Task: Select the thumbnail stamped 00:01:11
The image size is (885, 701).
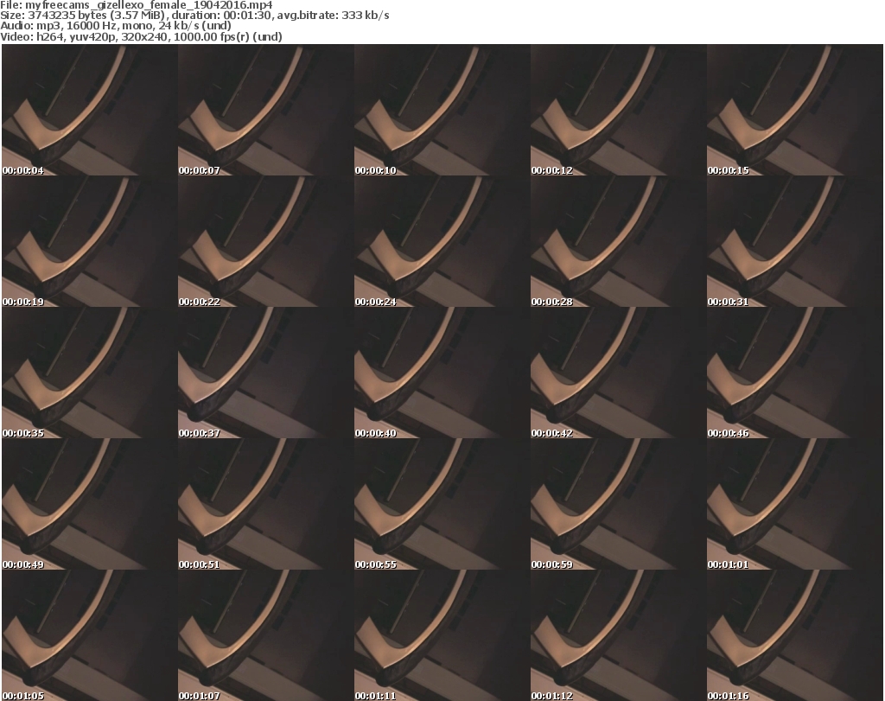Action: coord(442,635)
